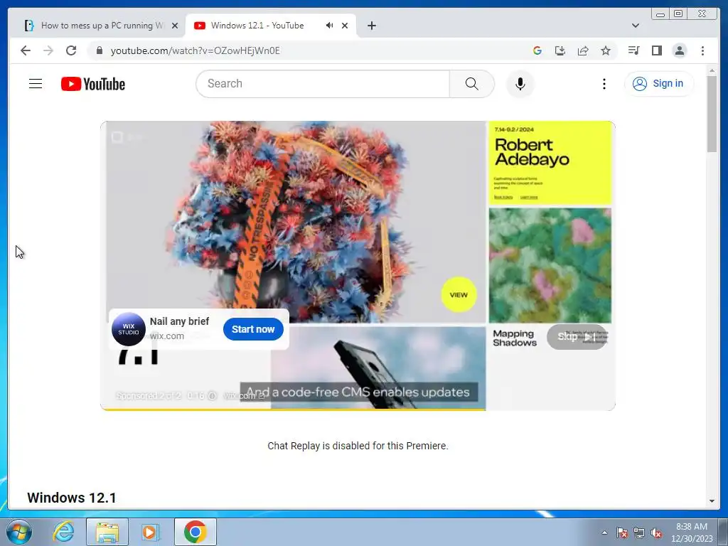
Task: View site information lock icon
Action: (x=99, y=50)
